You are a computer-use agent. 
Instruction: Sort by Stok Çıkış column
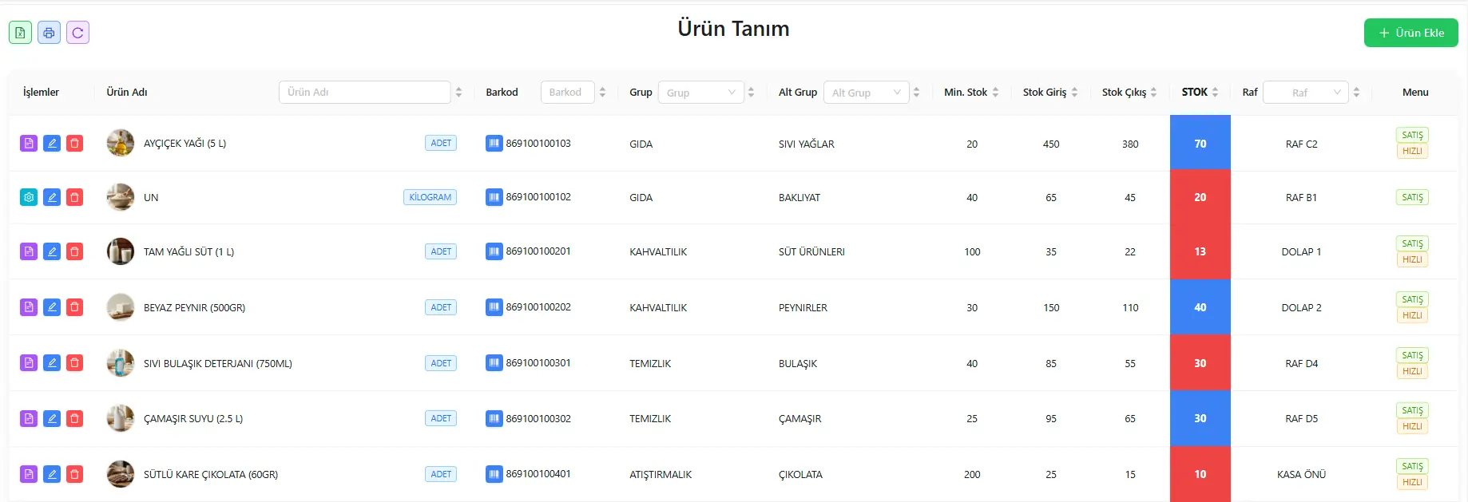(1153, 93)
